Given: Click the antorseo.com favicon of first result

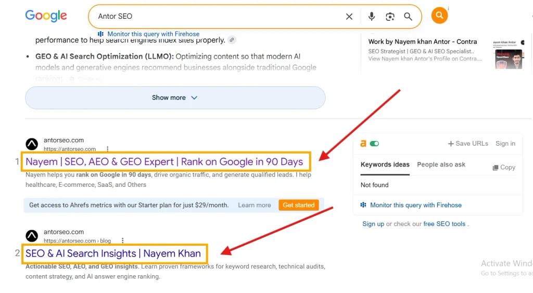Looking at the screenshot, I should [x=32, y=144].
